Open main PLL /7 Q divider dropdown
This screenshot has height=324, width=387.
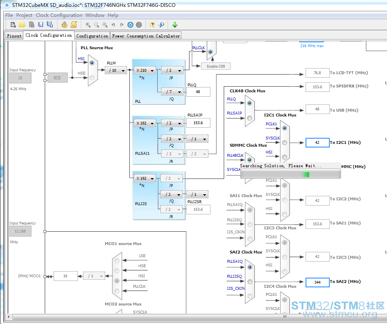pos(172,92)
